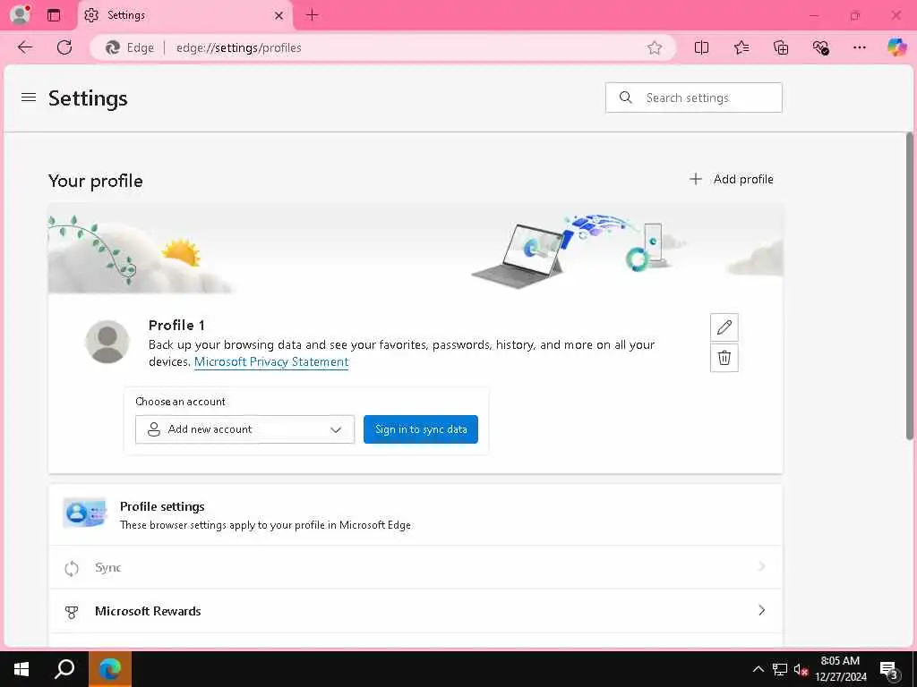Open the tab actions menu icon
Image resolution: width=917 pixels, height=687 pixels.
(54, 15)
